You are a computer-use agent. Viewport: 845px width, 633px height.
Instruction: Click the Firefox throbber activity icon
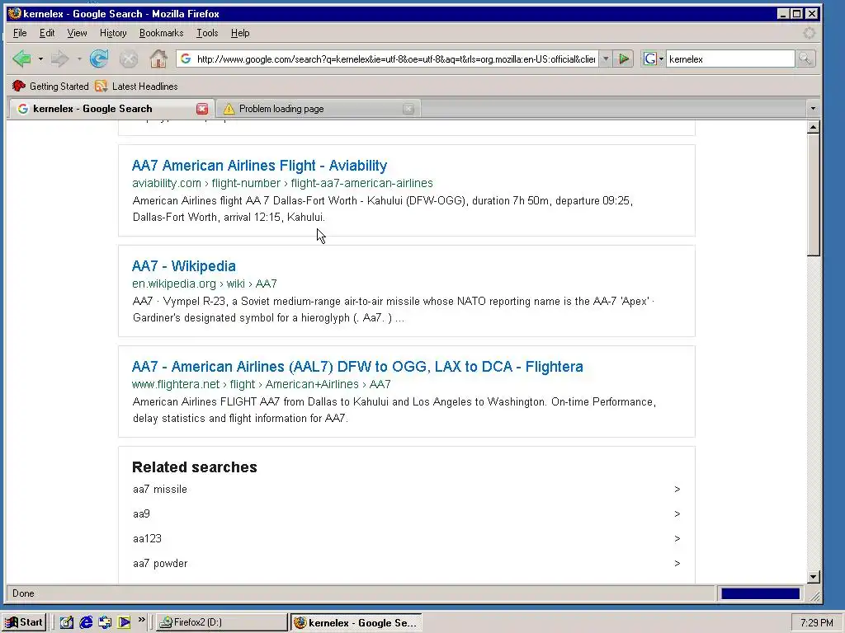pyautogui.click(x=809, y=33)
